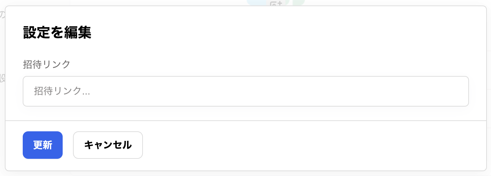Click the light green pill behind the dialog
This screenshot has width=491, height=176.
pos(299,2)
